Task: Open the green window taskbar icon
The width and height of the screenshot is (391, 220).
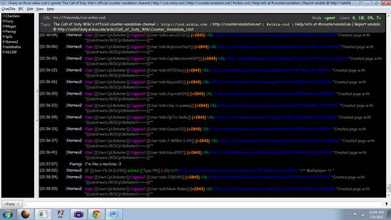Action: [43, 215]
